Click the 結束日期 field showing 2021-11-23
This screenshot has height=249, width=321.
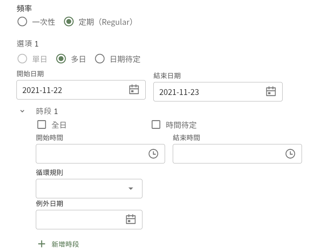[x=218, y=92]
